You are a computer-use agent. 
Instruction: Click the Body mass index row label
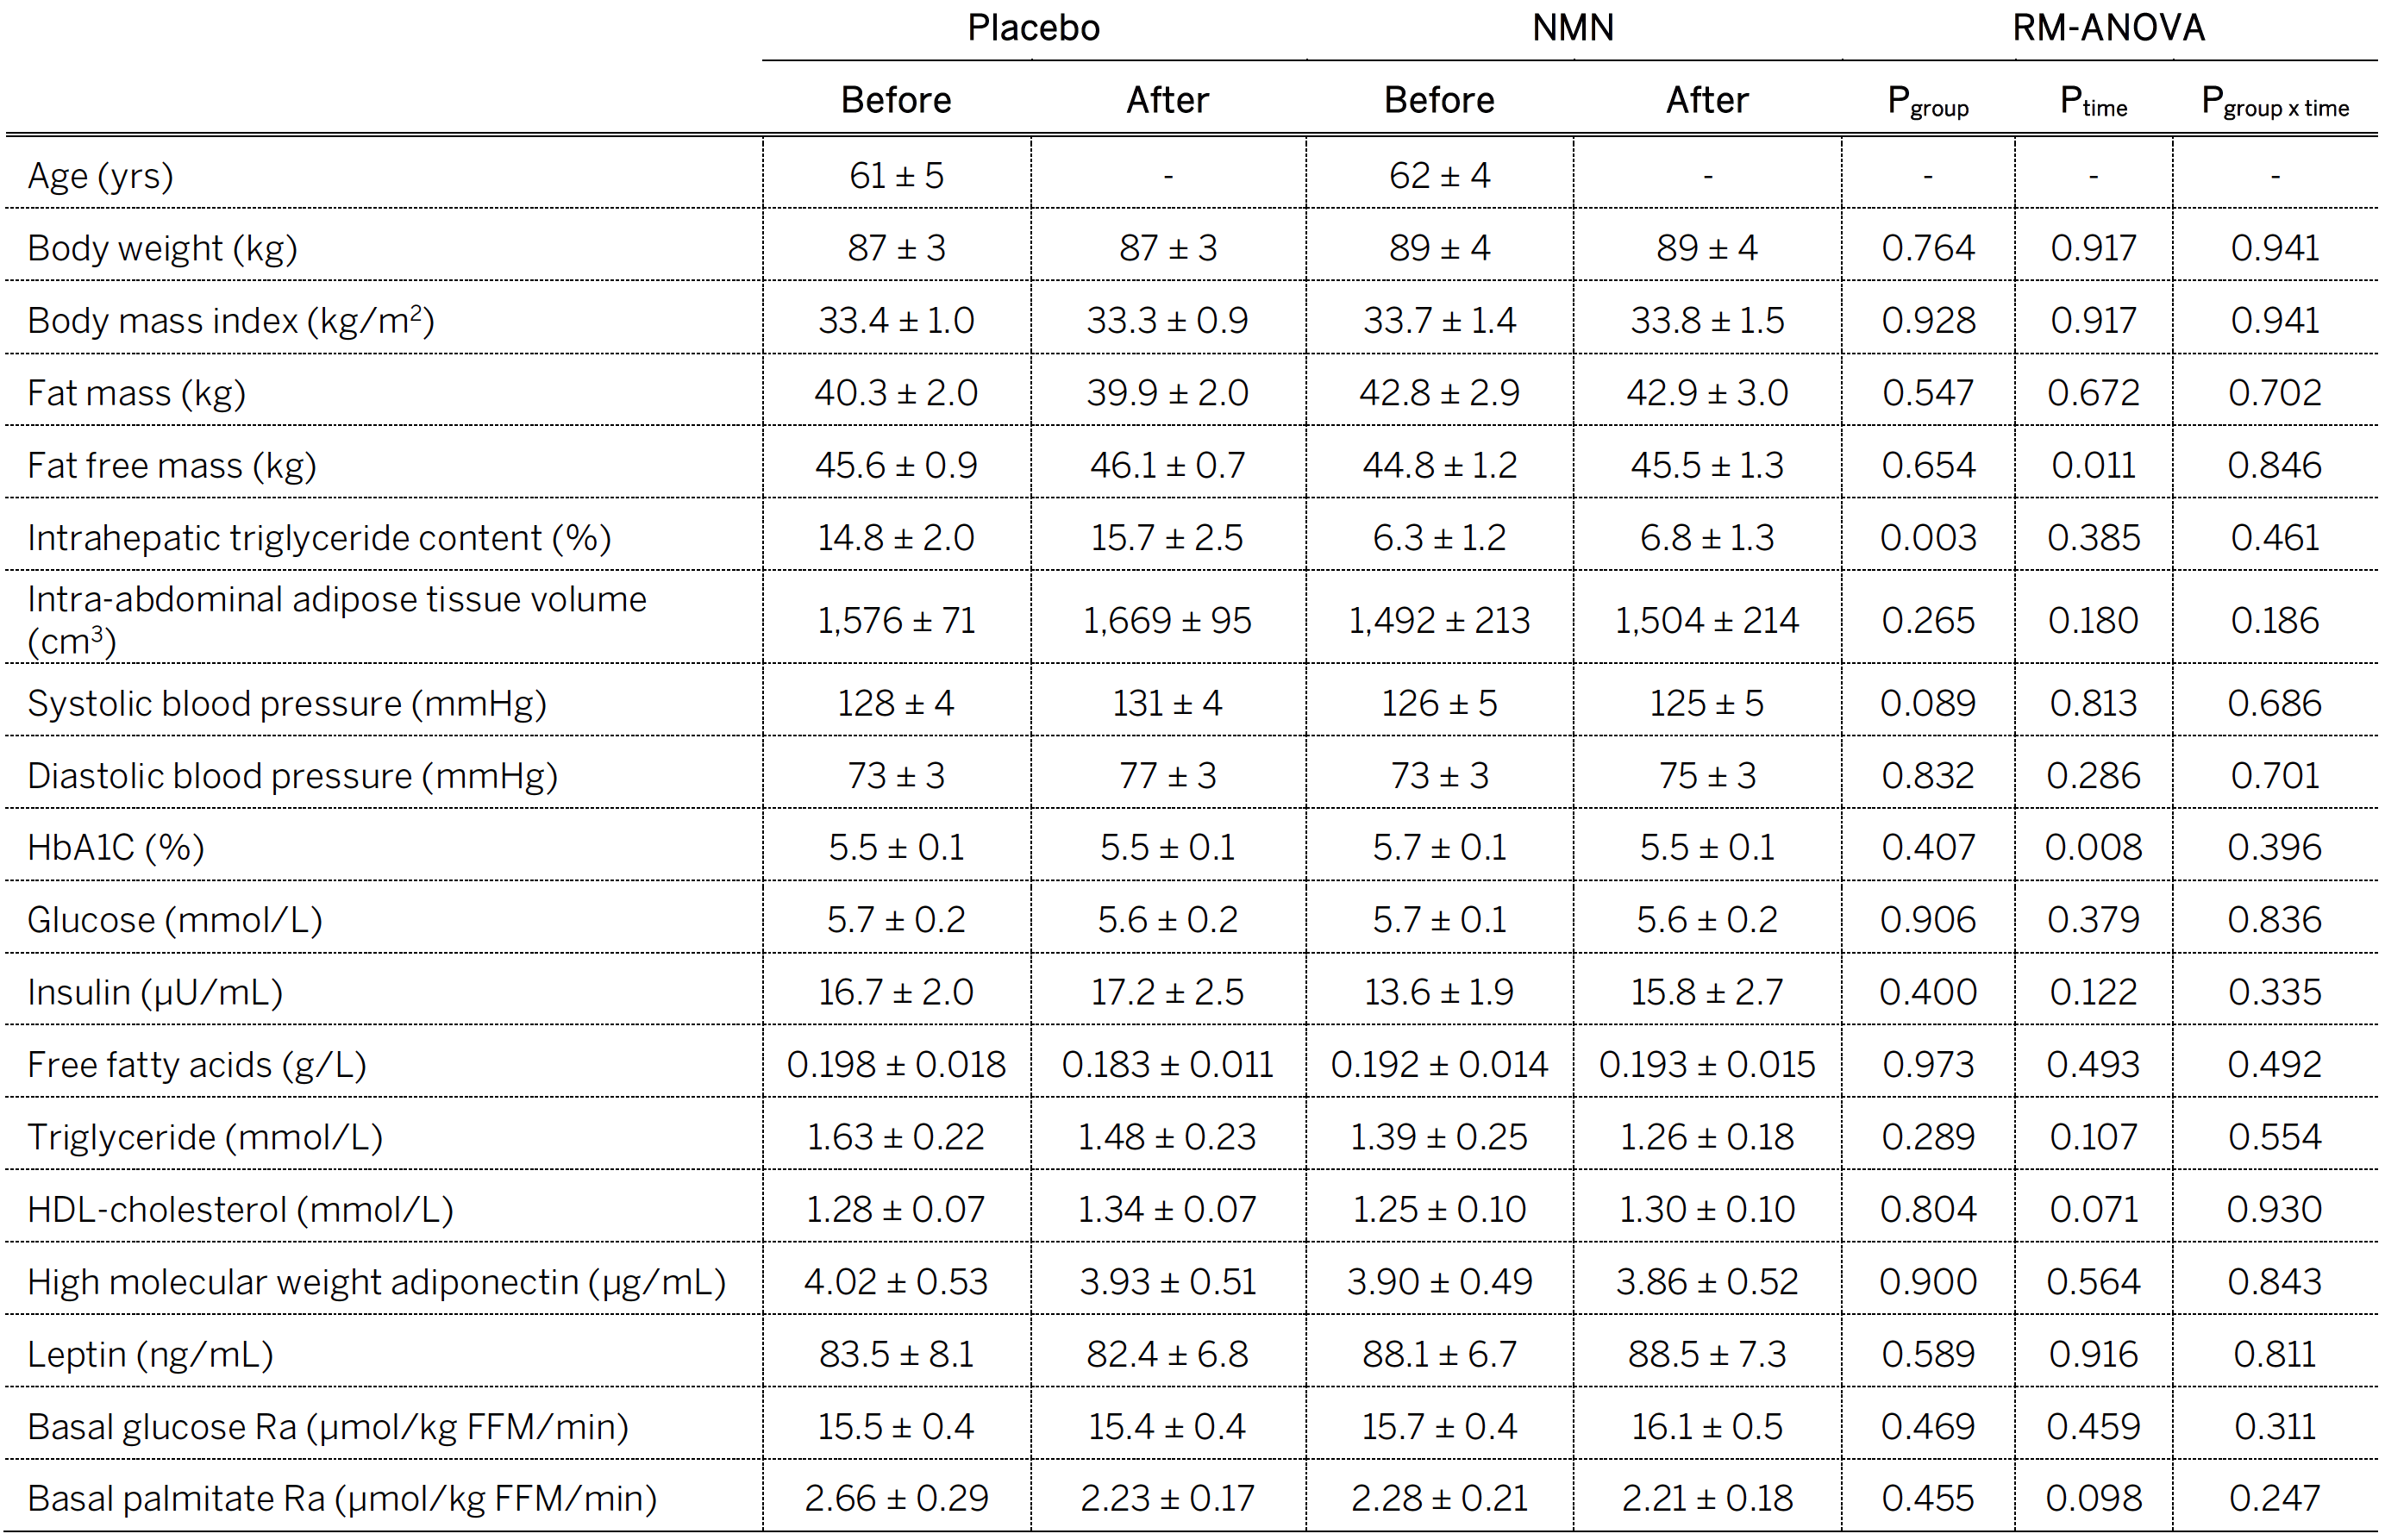pyautogui.click(x=230, y=321)
